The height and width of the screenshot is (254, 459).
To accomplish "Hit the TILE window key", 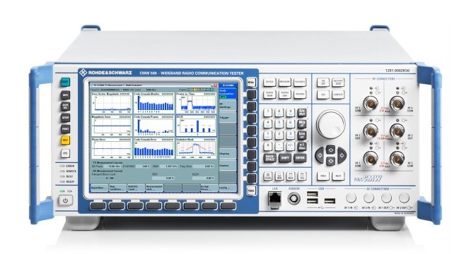I will 302,176.
